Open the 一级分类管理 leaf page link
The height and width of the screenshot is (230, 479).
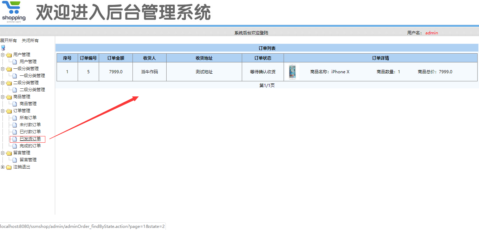[32, 76]
